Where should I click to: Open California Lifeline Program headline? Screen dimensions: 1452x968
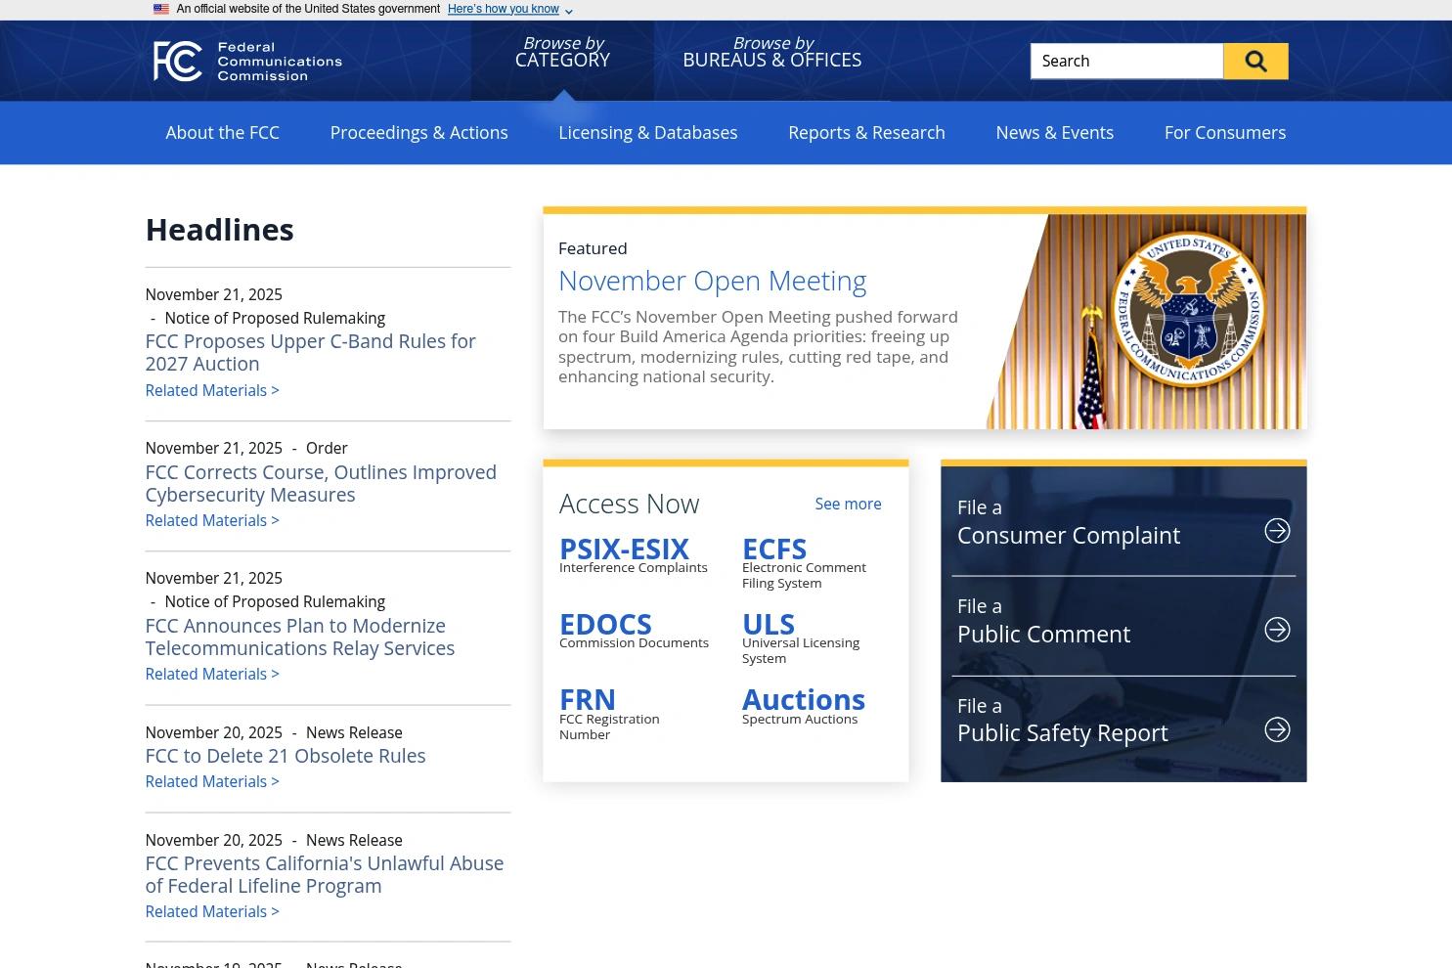(325, 874)
